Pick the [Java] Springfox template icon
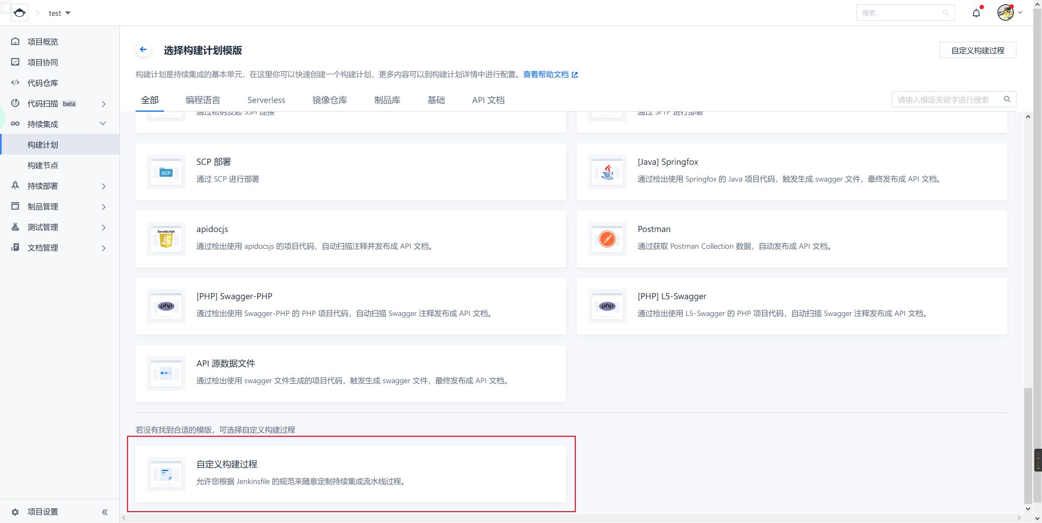The width and height of the screenshot is (1042, 523). coord(607,172)
